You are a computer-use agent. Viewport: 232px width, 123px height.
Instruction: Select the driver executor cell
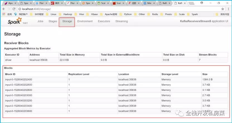coord(16,60)
